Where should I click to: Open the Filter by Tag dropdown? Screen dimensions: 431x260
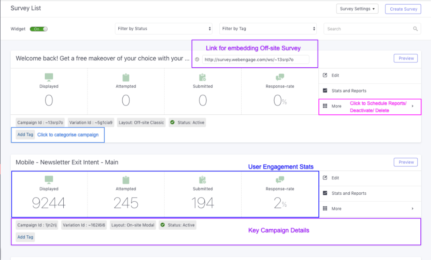(x=268, y=29)
